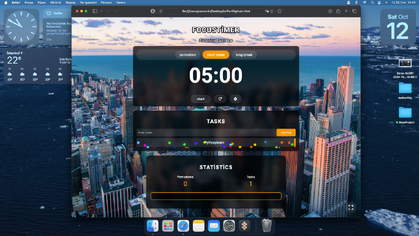Click the Add Task button
Screen dimensions: 419x236
[x=286, y=132]
